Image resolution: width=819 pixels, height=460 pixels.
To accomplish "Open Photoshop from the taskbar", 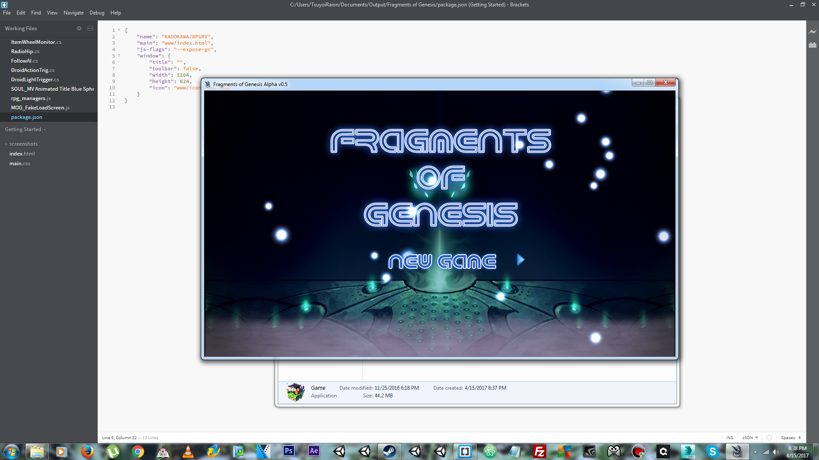I will tap(289, 451).
